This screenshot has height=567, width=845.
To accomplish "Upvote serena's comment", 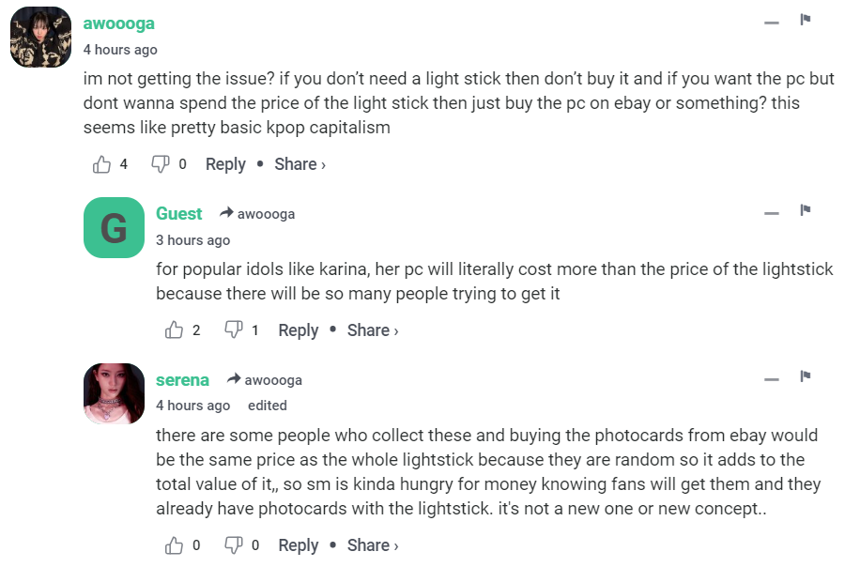I will coord(175,545).
